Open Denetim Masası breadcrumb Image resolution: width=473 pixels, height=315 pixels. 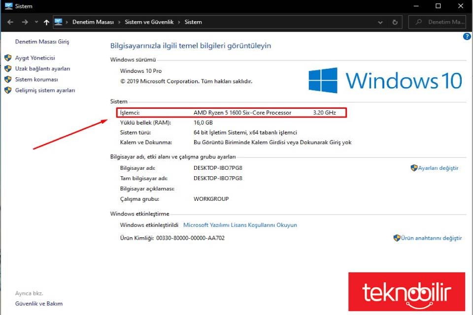[x=93, y=22]
